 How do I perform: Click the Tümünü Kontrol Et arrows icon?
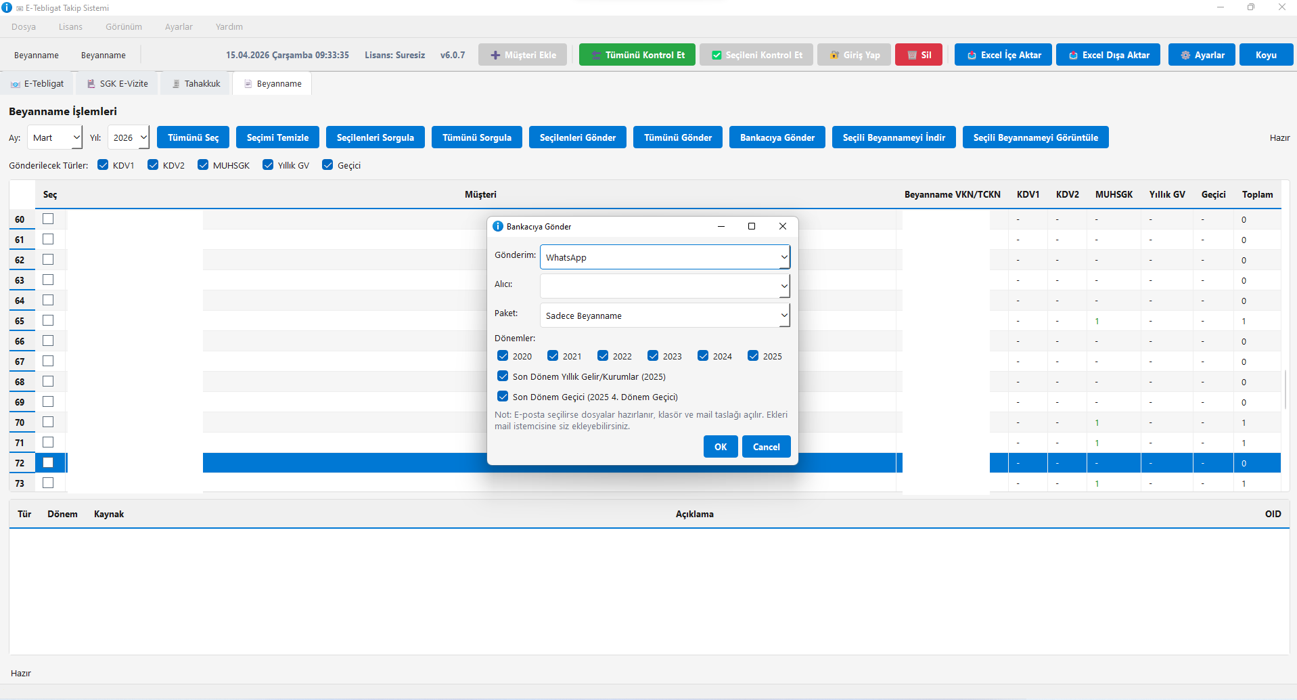pyautogui.click(x=596, y=56)
